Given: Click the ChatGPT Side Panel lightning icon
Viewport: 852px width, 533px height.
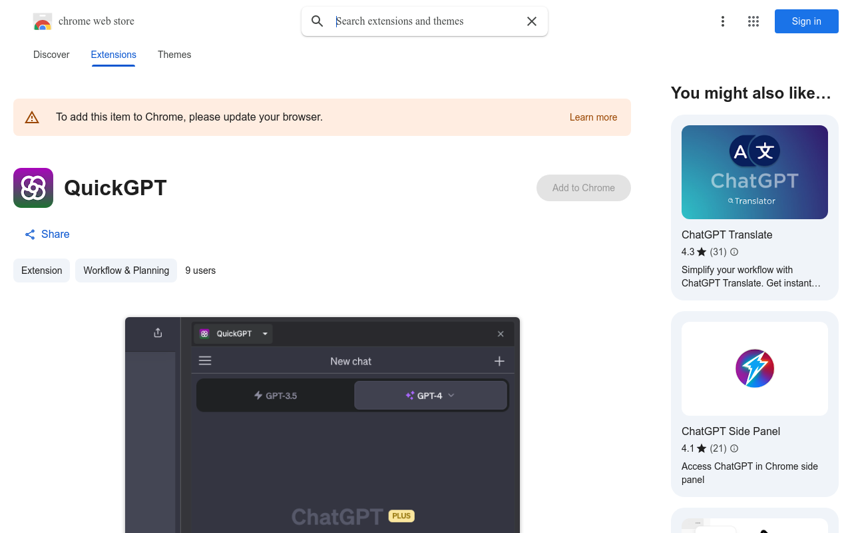Looking at the screenshot, I should 755,368.
